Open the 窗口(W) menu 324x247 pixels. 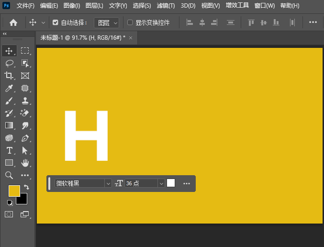[265, 6]
